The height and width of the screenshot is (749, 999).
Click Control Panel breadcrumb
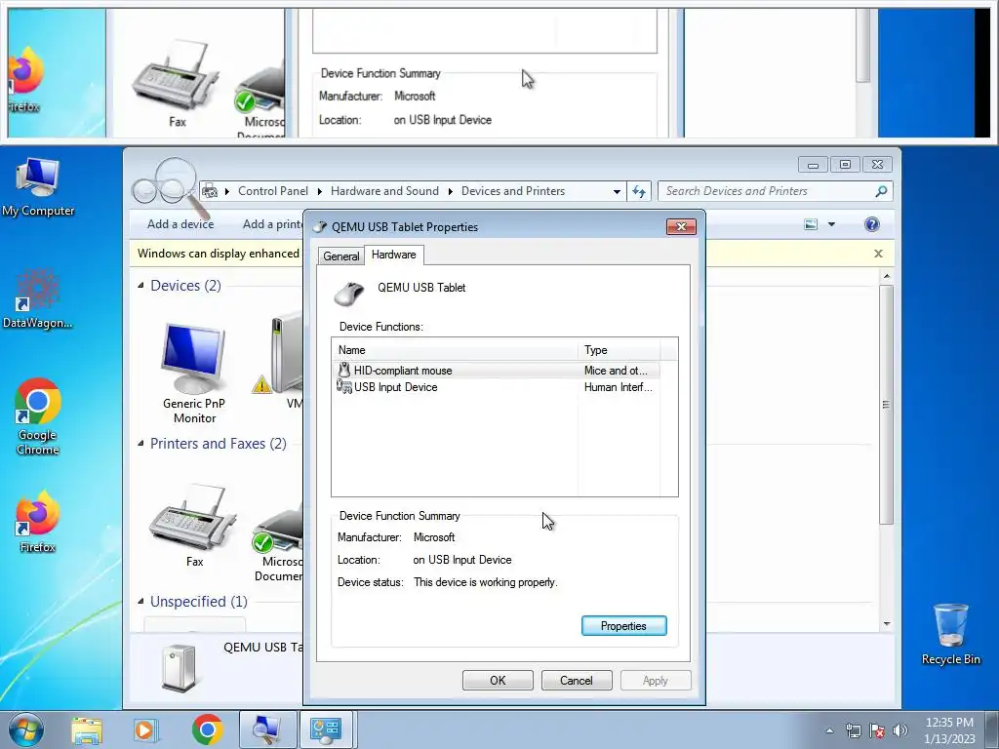pyautogui.click(x=273, y=191)
